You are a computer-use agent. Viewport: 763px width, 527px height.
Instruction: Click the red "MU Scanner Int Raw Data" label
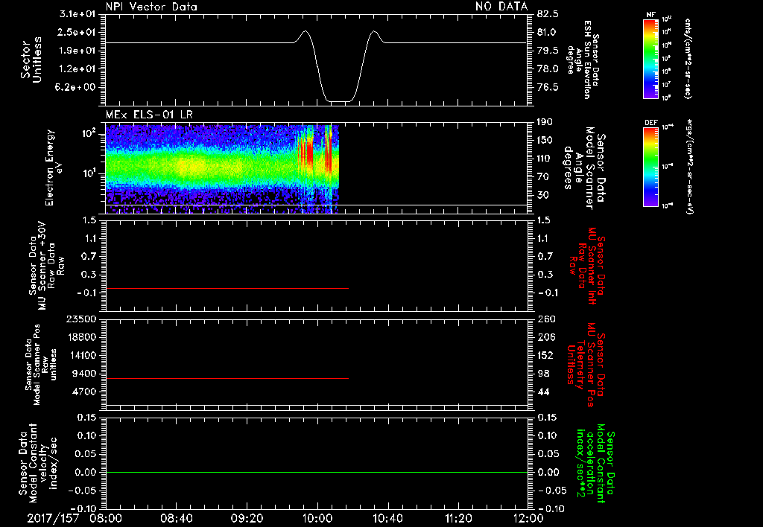coord(587,266)
